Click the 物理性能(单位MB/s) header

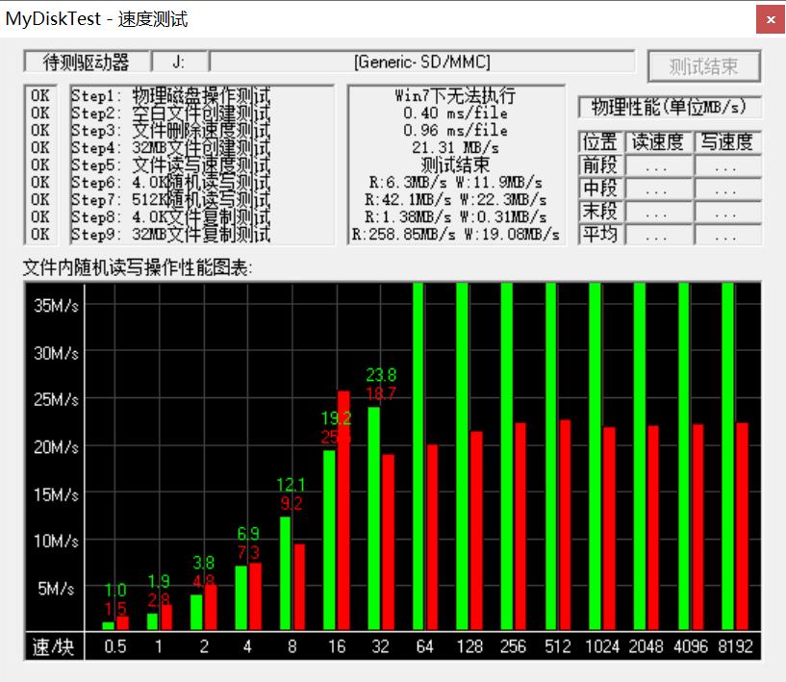[670, 107]
